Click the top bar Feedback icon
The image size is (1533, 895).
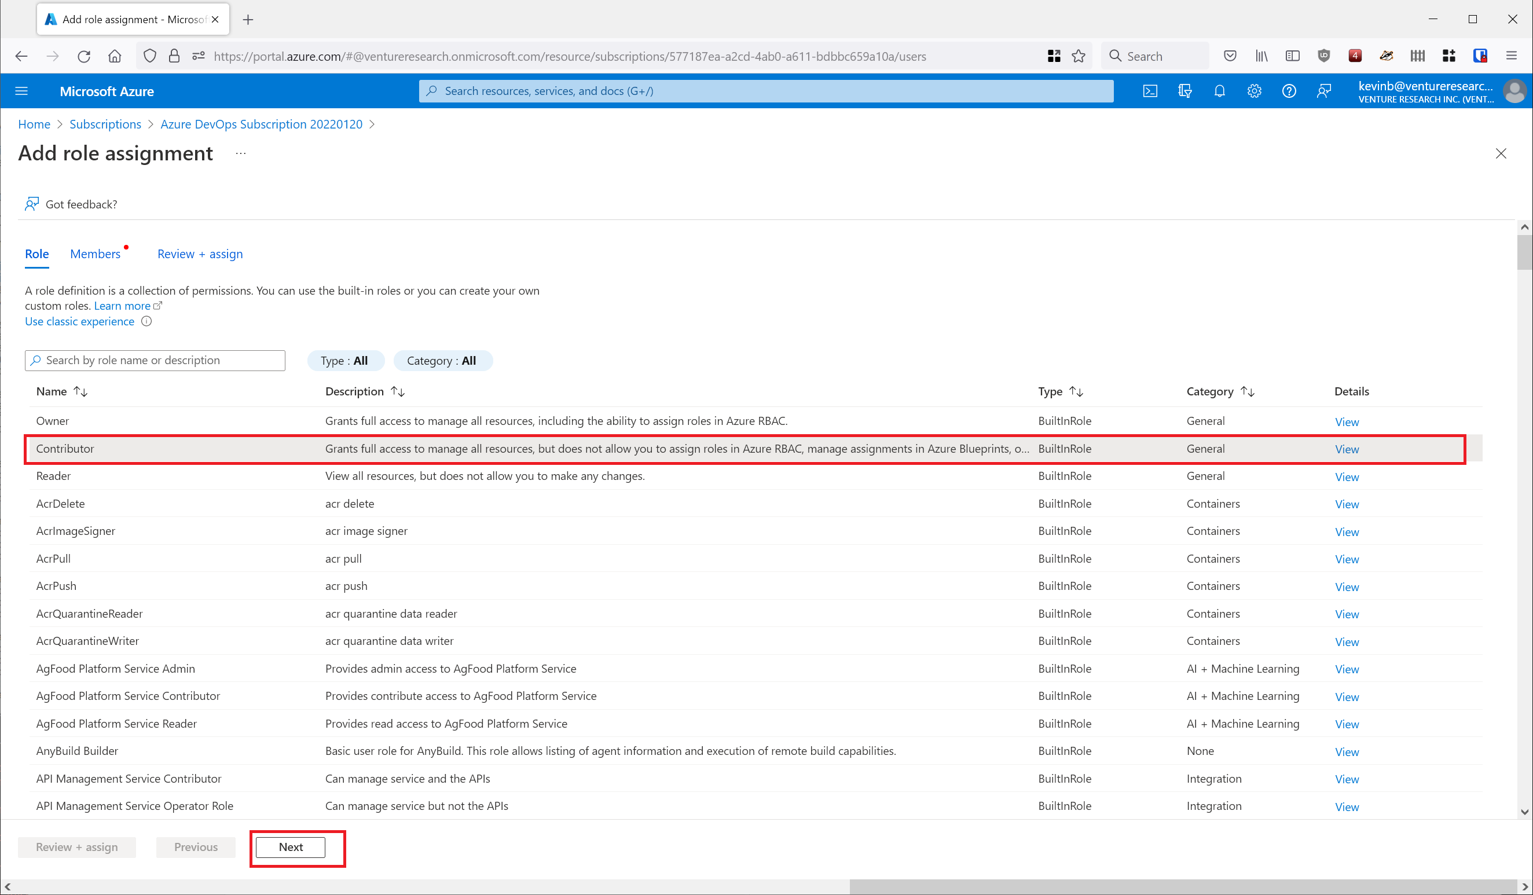pyautogui.click(x=1324, y=91)
